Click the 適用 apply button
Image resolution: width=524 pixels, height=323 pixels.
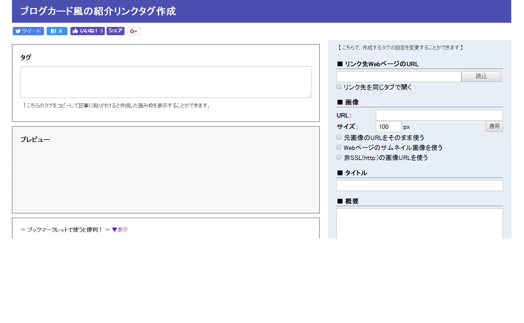pos(494,126)
